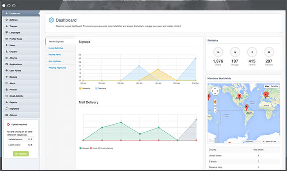The height and width of the screenshot is (171, 287).
Task: Click the Latest version 1.2.8 value
Action: [x=30, y=145]
